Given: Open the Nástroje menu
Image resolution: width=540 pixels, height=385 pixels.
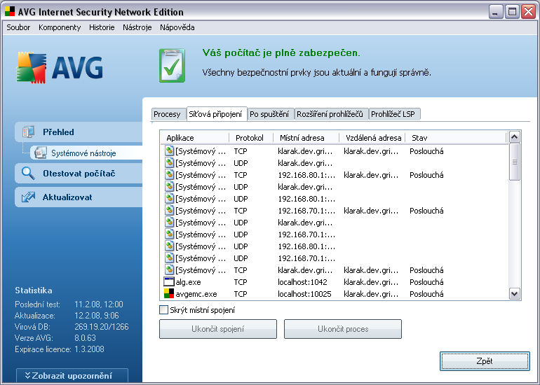Looking at the screenshot, I should click(x=137, y=27).
